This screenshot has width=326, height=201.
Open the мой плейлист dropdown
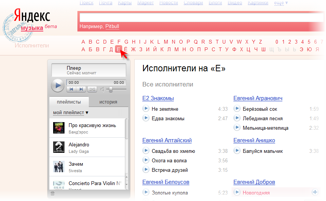click(71, 113)
